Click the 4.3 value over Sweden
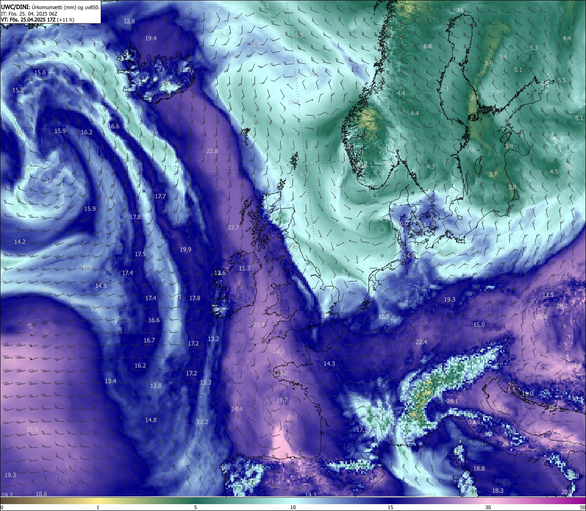This screenshot has height=511, width=586. click(x=431, y=167)
